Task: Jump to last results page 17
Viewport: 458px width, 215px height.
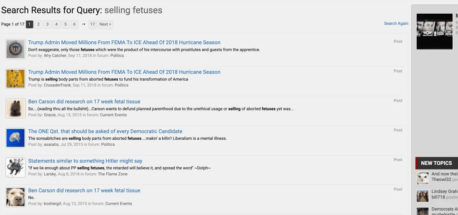Action: 92,24
